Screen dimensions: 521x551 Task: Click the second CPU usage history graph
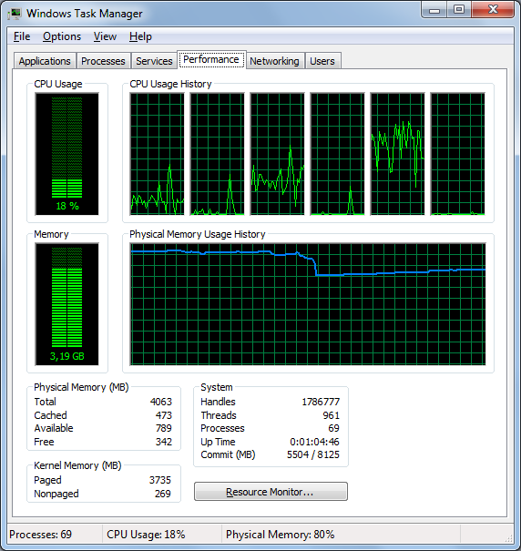pyautogui.click(x=217, y=154)
